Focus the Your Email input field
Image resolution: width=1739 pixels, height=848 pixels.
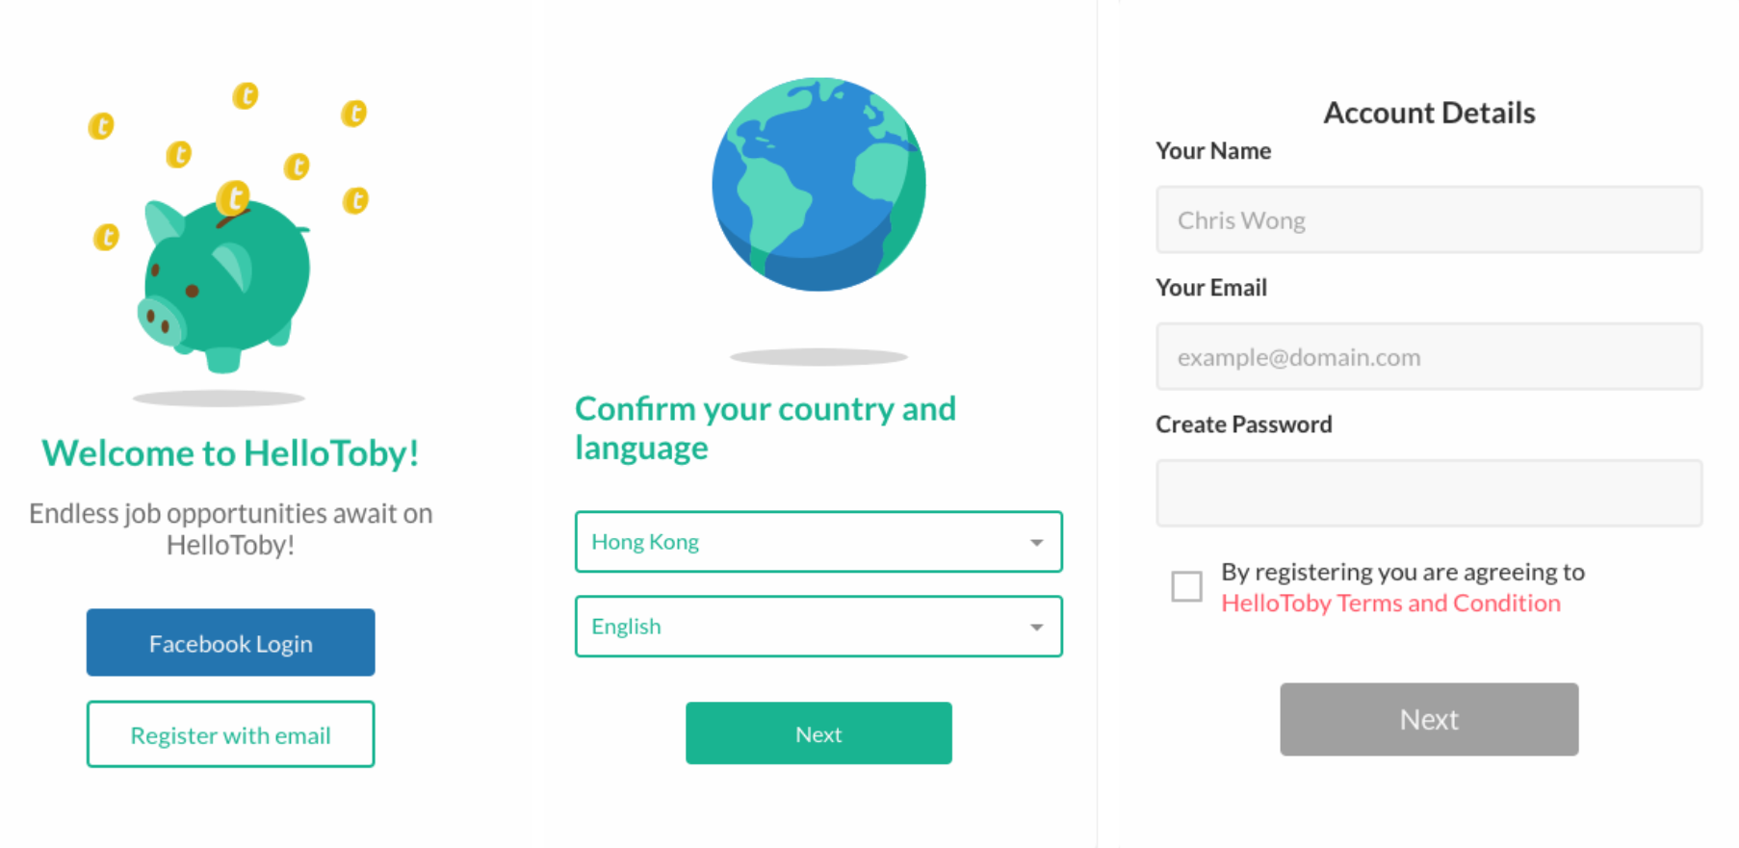pos(1429,356)
